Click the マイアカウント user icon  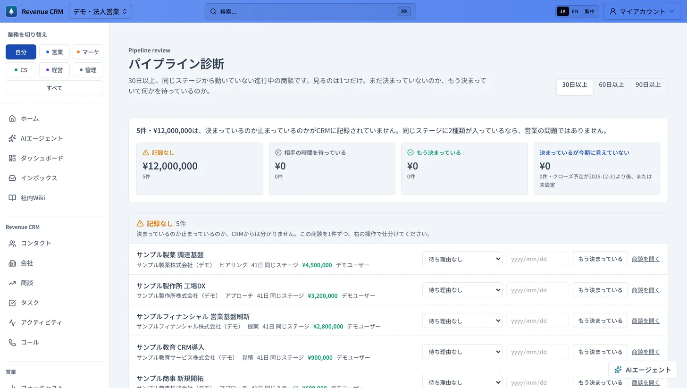pyautogui.click(x=613, y=11)
